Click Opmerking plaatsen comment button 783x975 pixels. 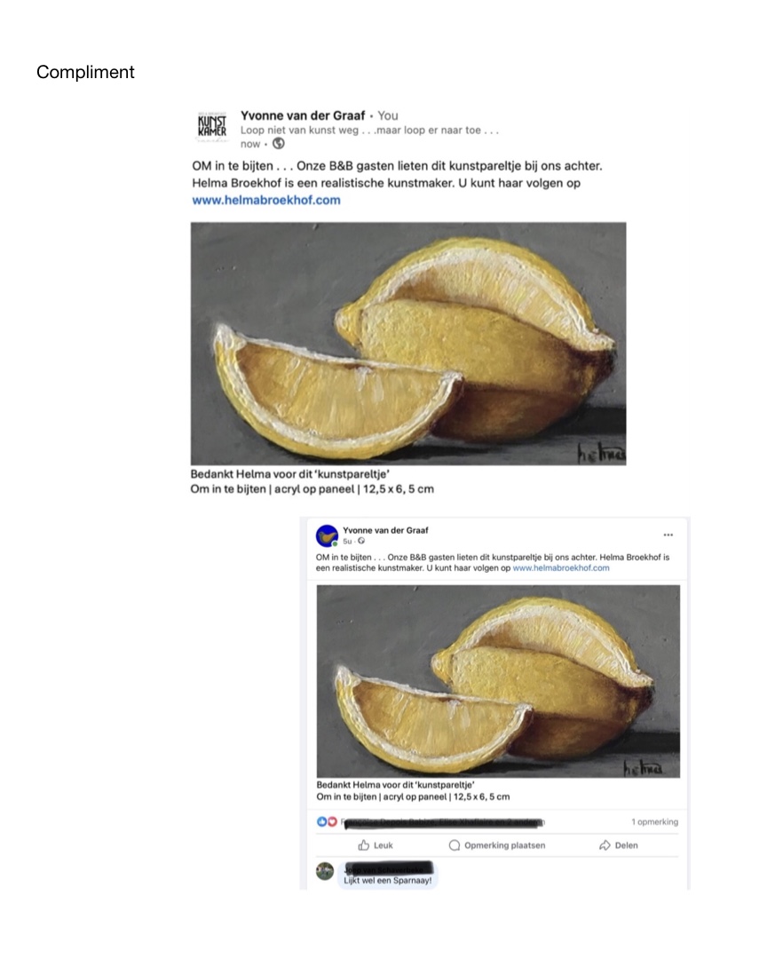pyautogui.click(x=497, y=845)
